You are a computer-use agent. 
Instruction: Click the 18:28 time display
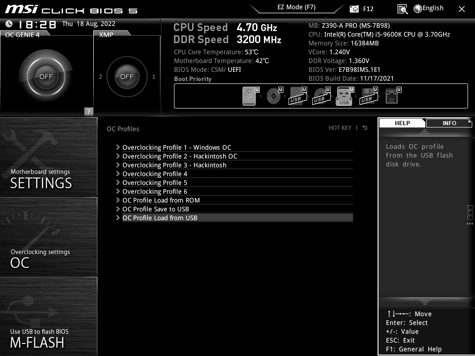pos(37,25)
